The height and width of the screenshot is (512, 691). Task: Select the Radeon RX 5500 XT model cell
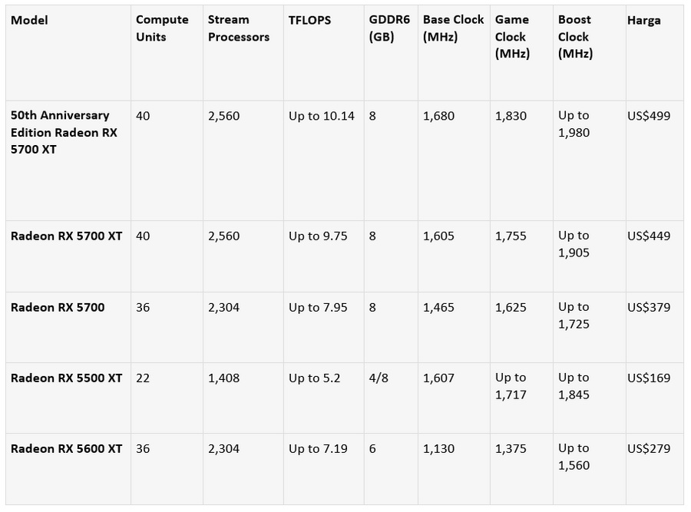(x=66, y=378)
